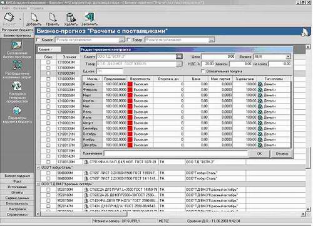Open the Товар filter browse button in filter bar

click(212, 40)
